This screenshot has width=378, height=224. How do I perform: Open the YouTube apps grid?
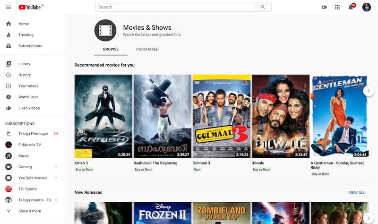click(x=337, y=7)
